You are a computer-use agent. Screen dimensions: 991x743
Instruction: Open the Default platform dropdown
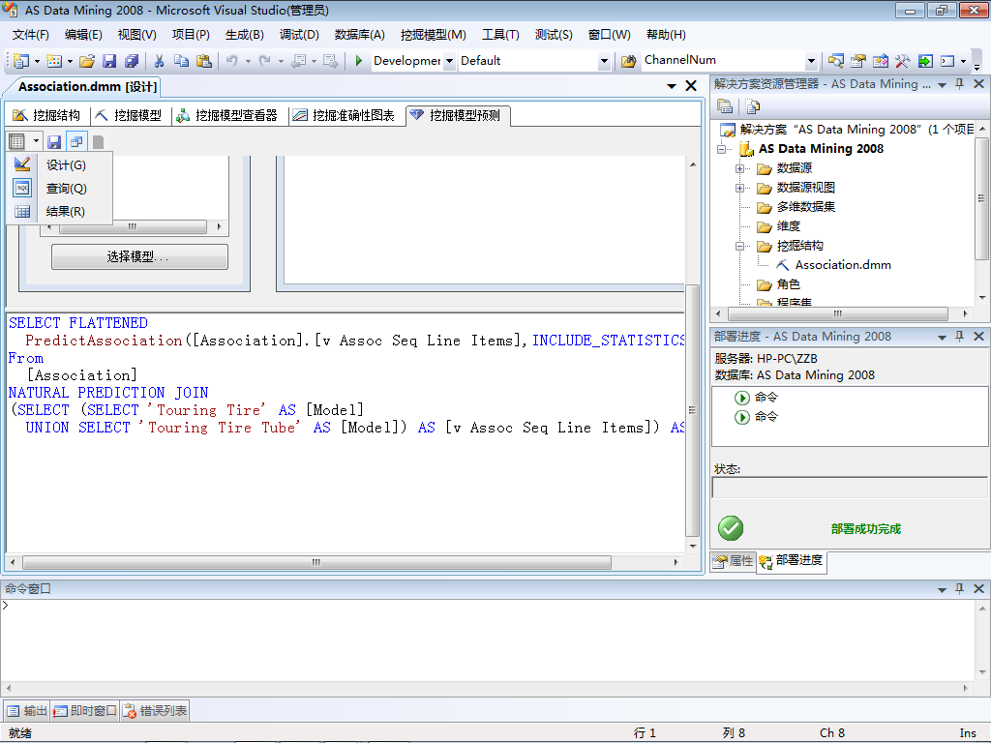(604, 61)
